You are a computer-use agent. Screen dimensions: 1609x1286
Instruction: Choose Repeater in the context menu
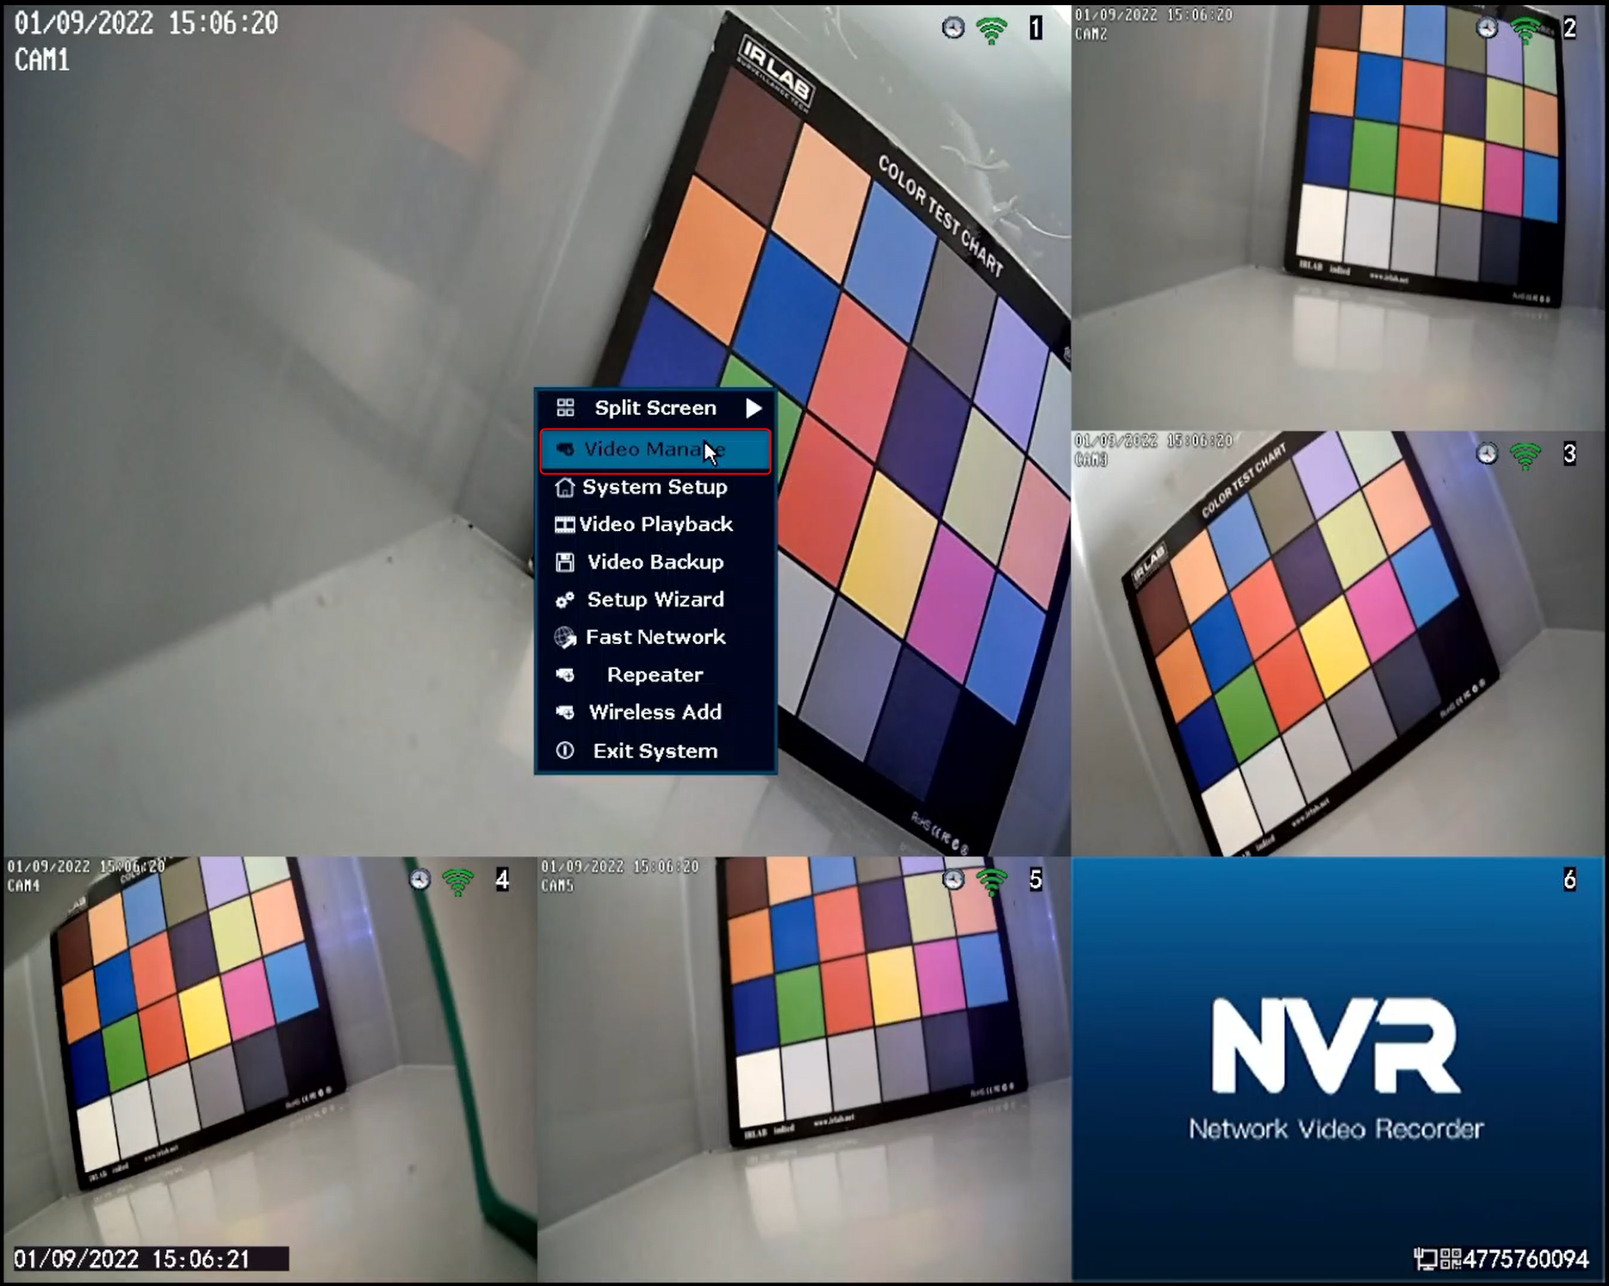coord(655,675)
